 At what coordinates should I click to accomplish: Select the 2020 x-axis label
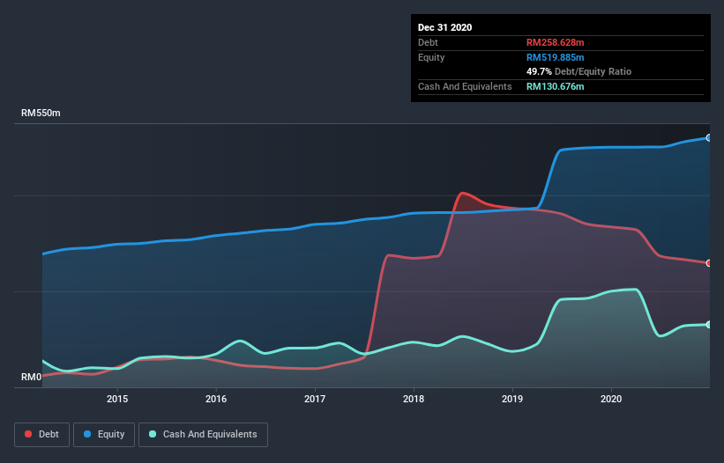point(611,399)
